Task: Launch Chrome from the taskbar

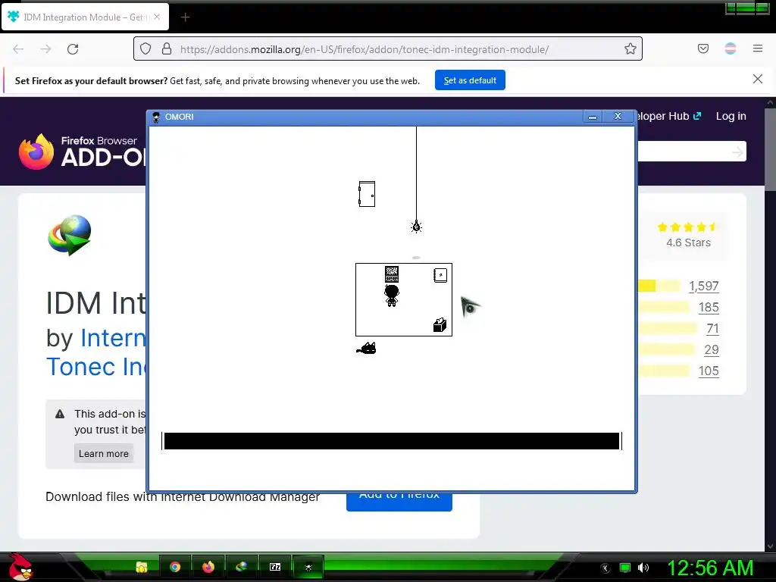Action: click(175, 567)
